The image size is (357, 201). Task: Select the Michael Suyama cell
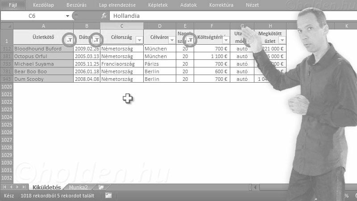(43, 64)
